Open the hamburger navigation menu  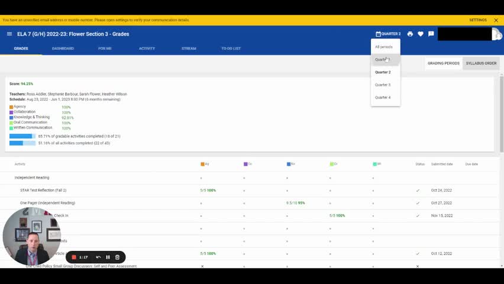(9, 34)
